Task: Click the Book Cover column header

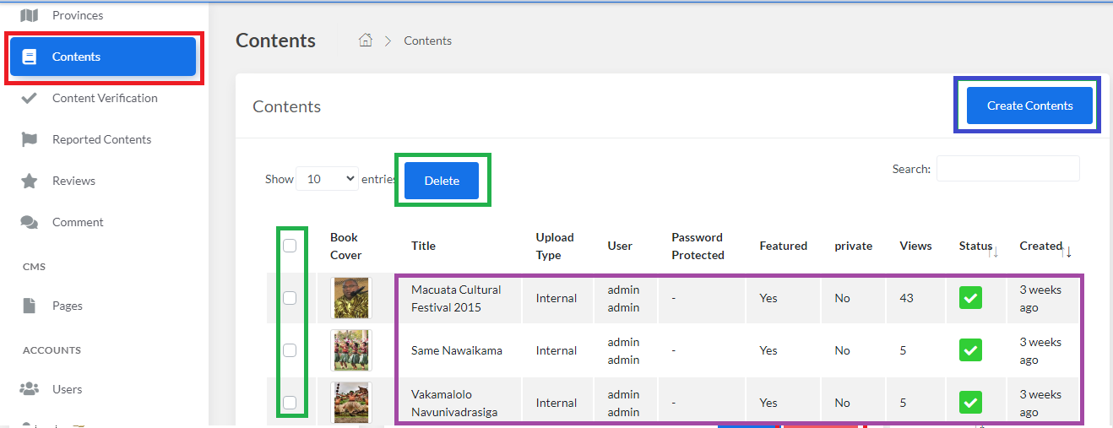Action: 345,246
